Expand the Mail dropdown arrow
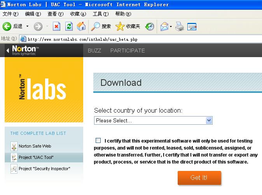 pos(171,26)
